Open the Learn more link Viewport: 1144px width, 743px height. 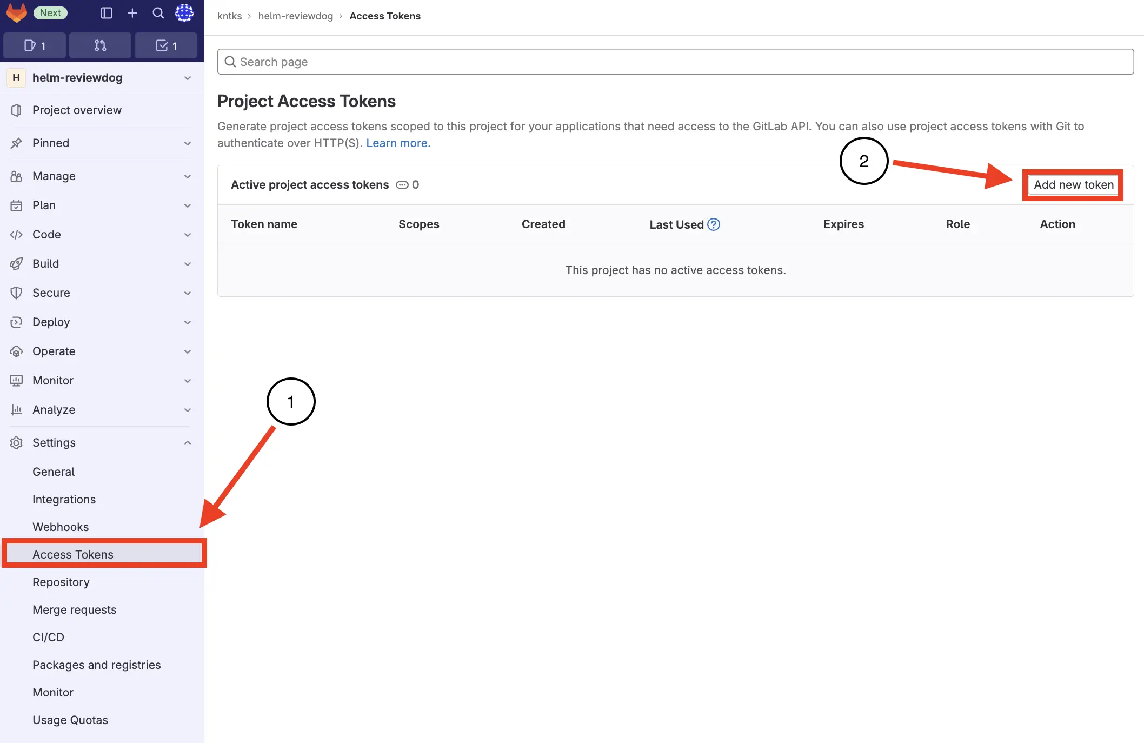[397, 143]
